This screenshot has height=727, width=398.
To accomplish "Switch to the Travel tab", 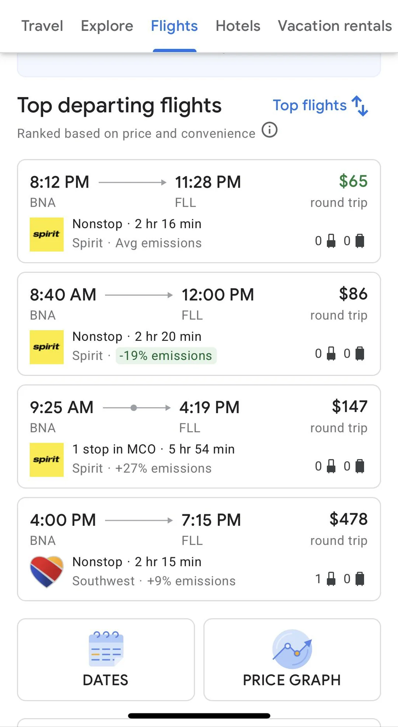I will click(x=42, y=26).
